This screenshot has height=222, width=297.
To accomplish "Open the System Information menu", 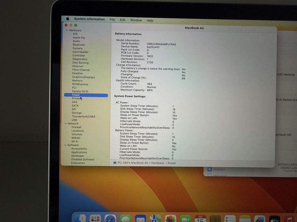I will tap(89, 19).
